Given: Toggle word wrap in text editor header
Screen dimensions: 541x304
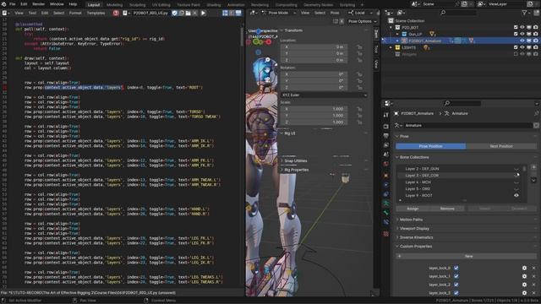Looking at the screenshot, I should coord(232,13).
